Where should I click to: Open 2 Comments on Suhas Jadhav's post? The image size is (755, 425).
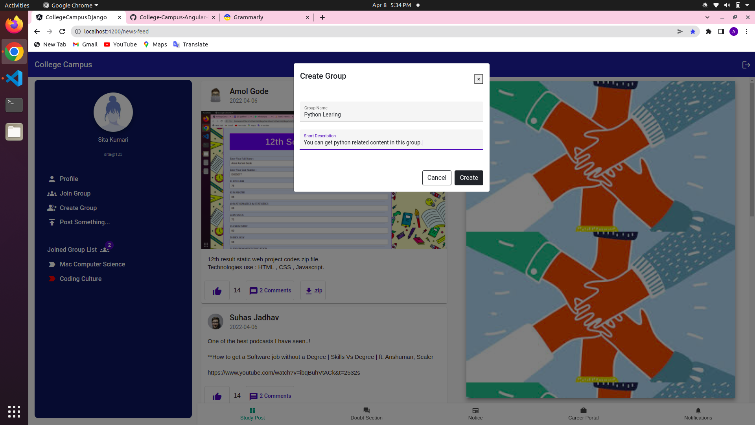click(270, 396)
